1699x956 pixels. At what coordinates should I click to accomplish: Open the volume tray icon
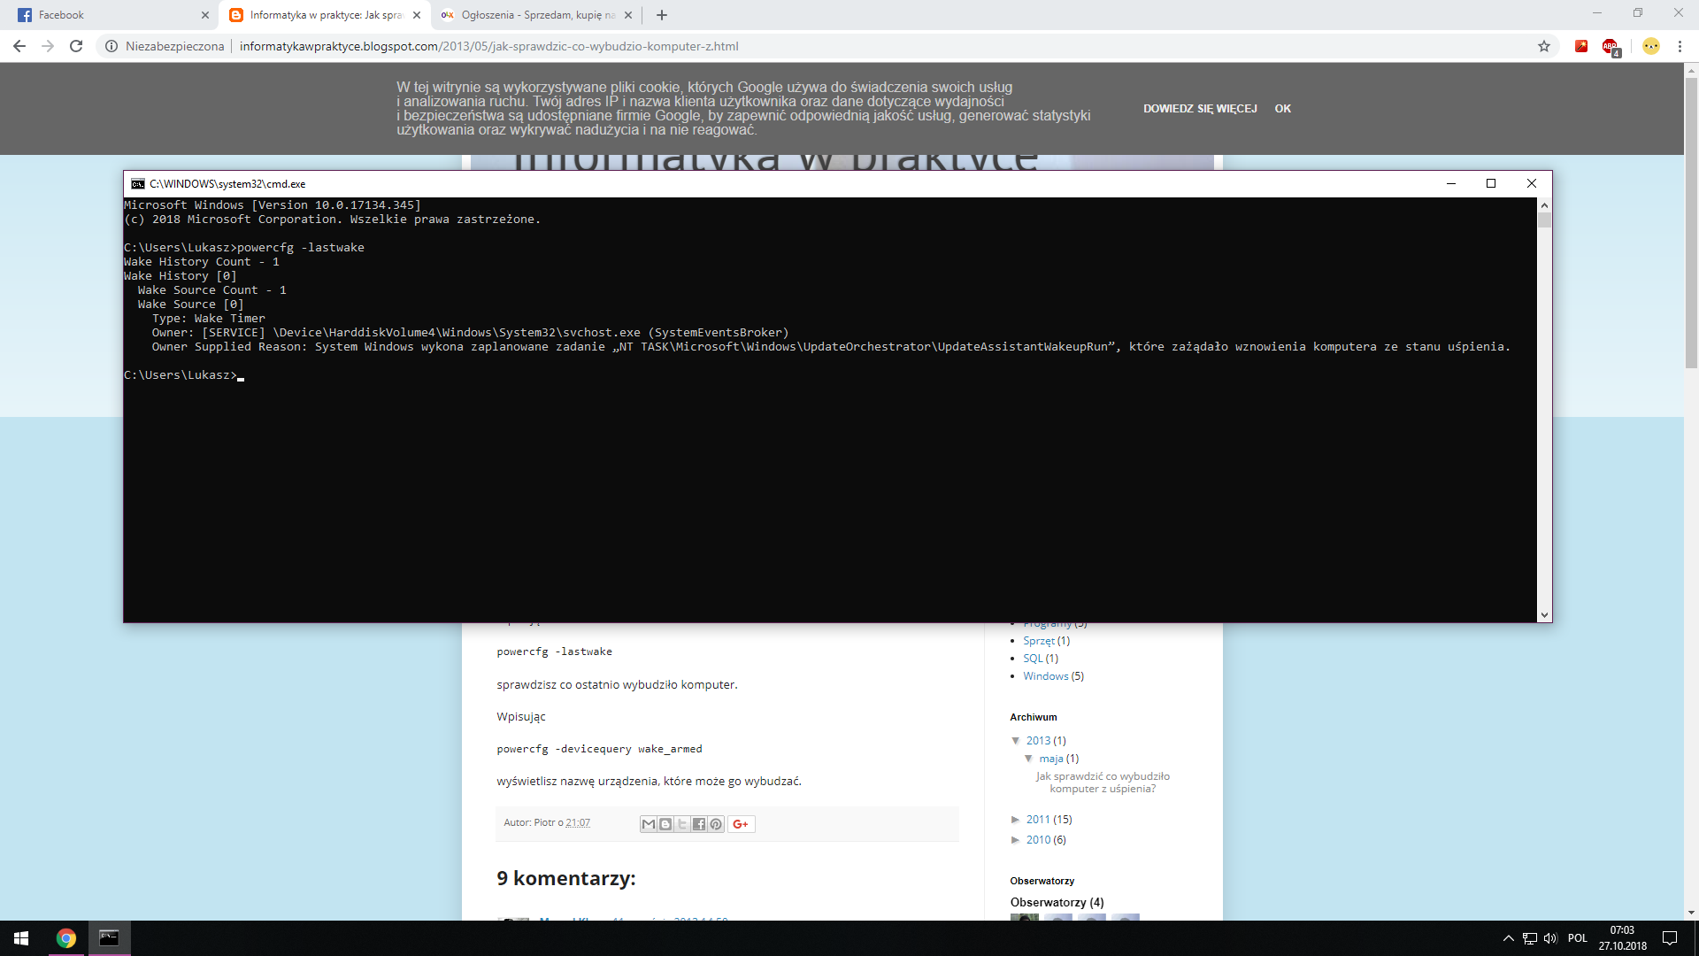pyautogui.click(x=1550, y=938)
